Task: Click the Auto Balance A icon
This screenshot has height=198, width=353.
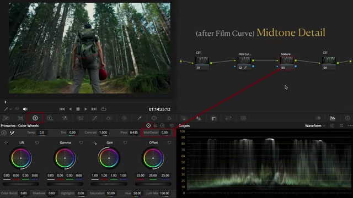Action: 4,133
